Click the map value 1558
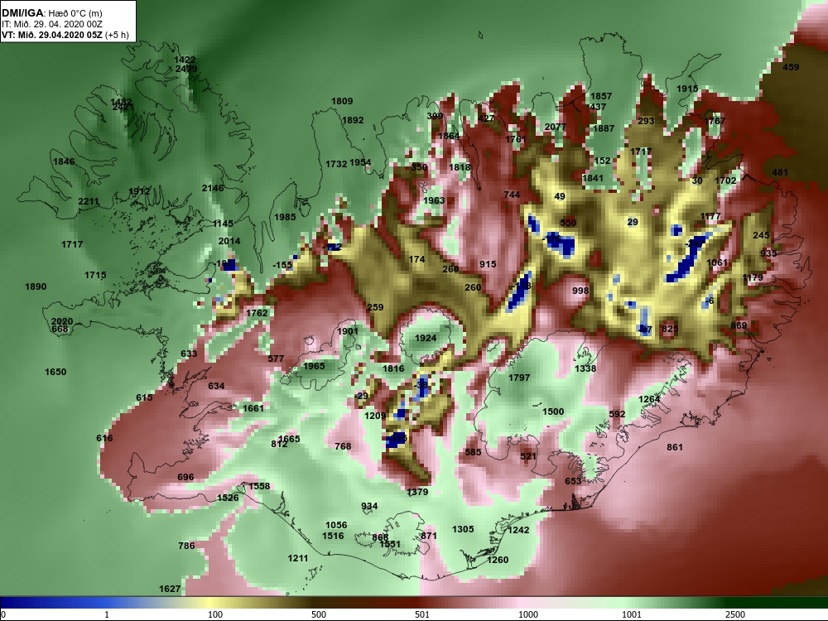The width and height of the screenshot is (828, 621). [x=259, y=486]
